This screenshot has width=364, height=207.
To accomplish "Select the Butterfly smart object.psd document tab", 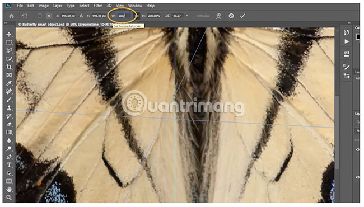I will click(x=66, y=25).
